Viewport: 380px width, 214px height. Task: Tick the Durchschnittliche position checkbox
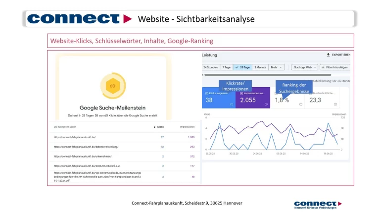pos(311,93)
